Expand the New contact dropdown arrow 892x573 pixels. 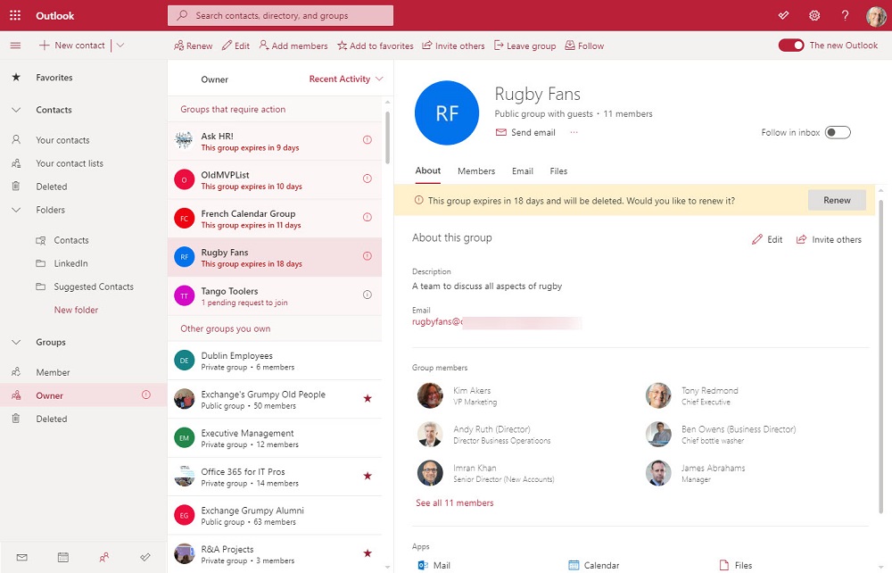[120, 46]
